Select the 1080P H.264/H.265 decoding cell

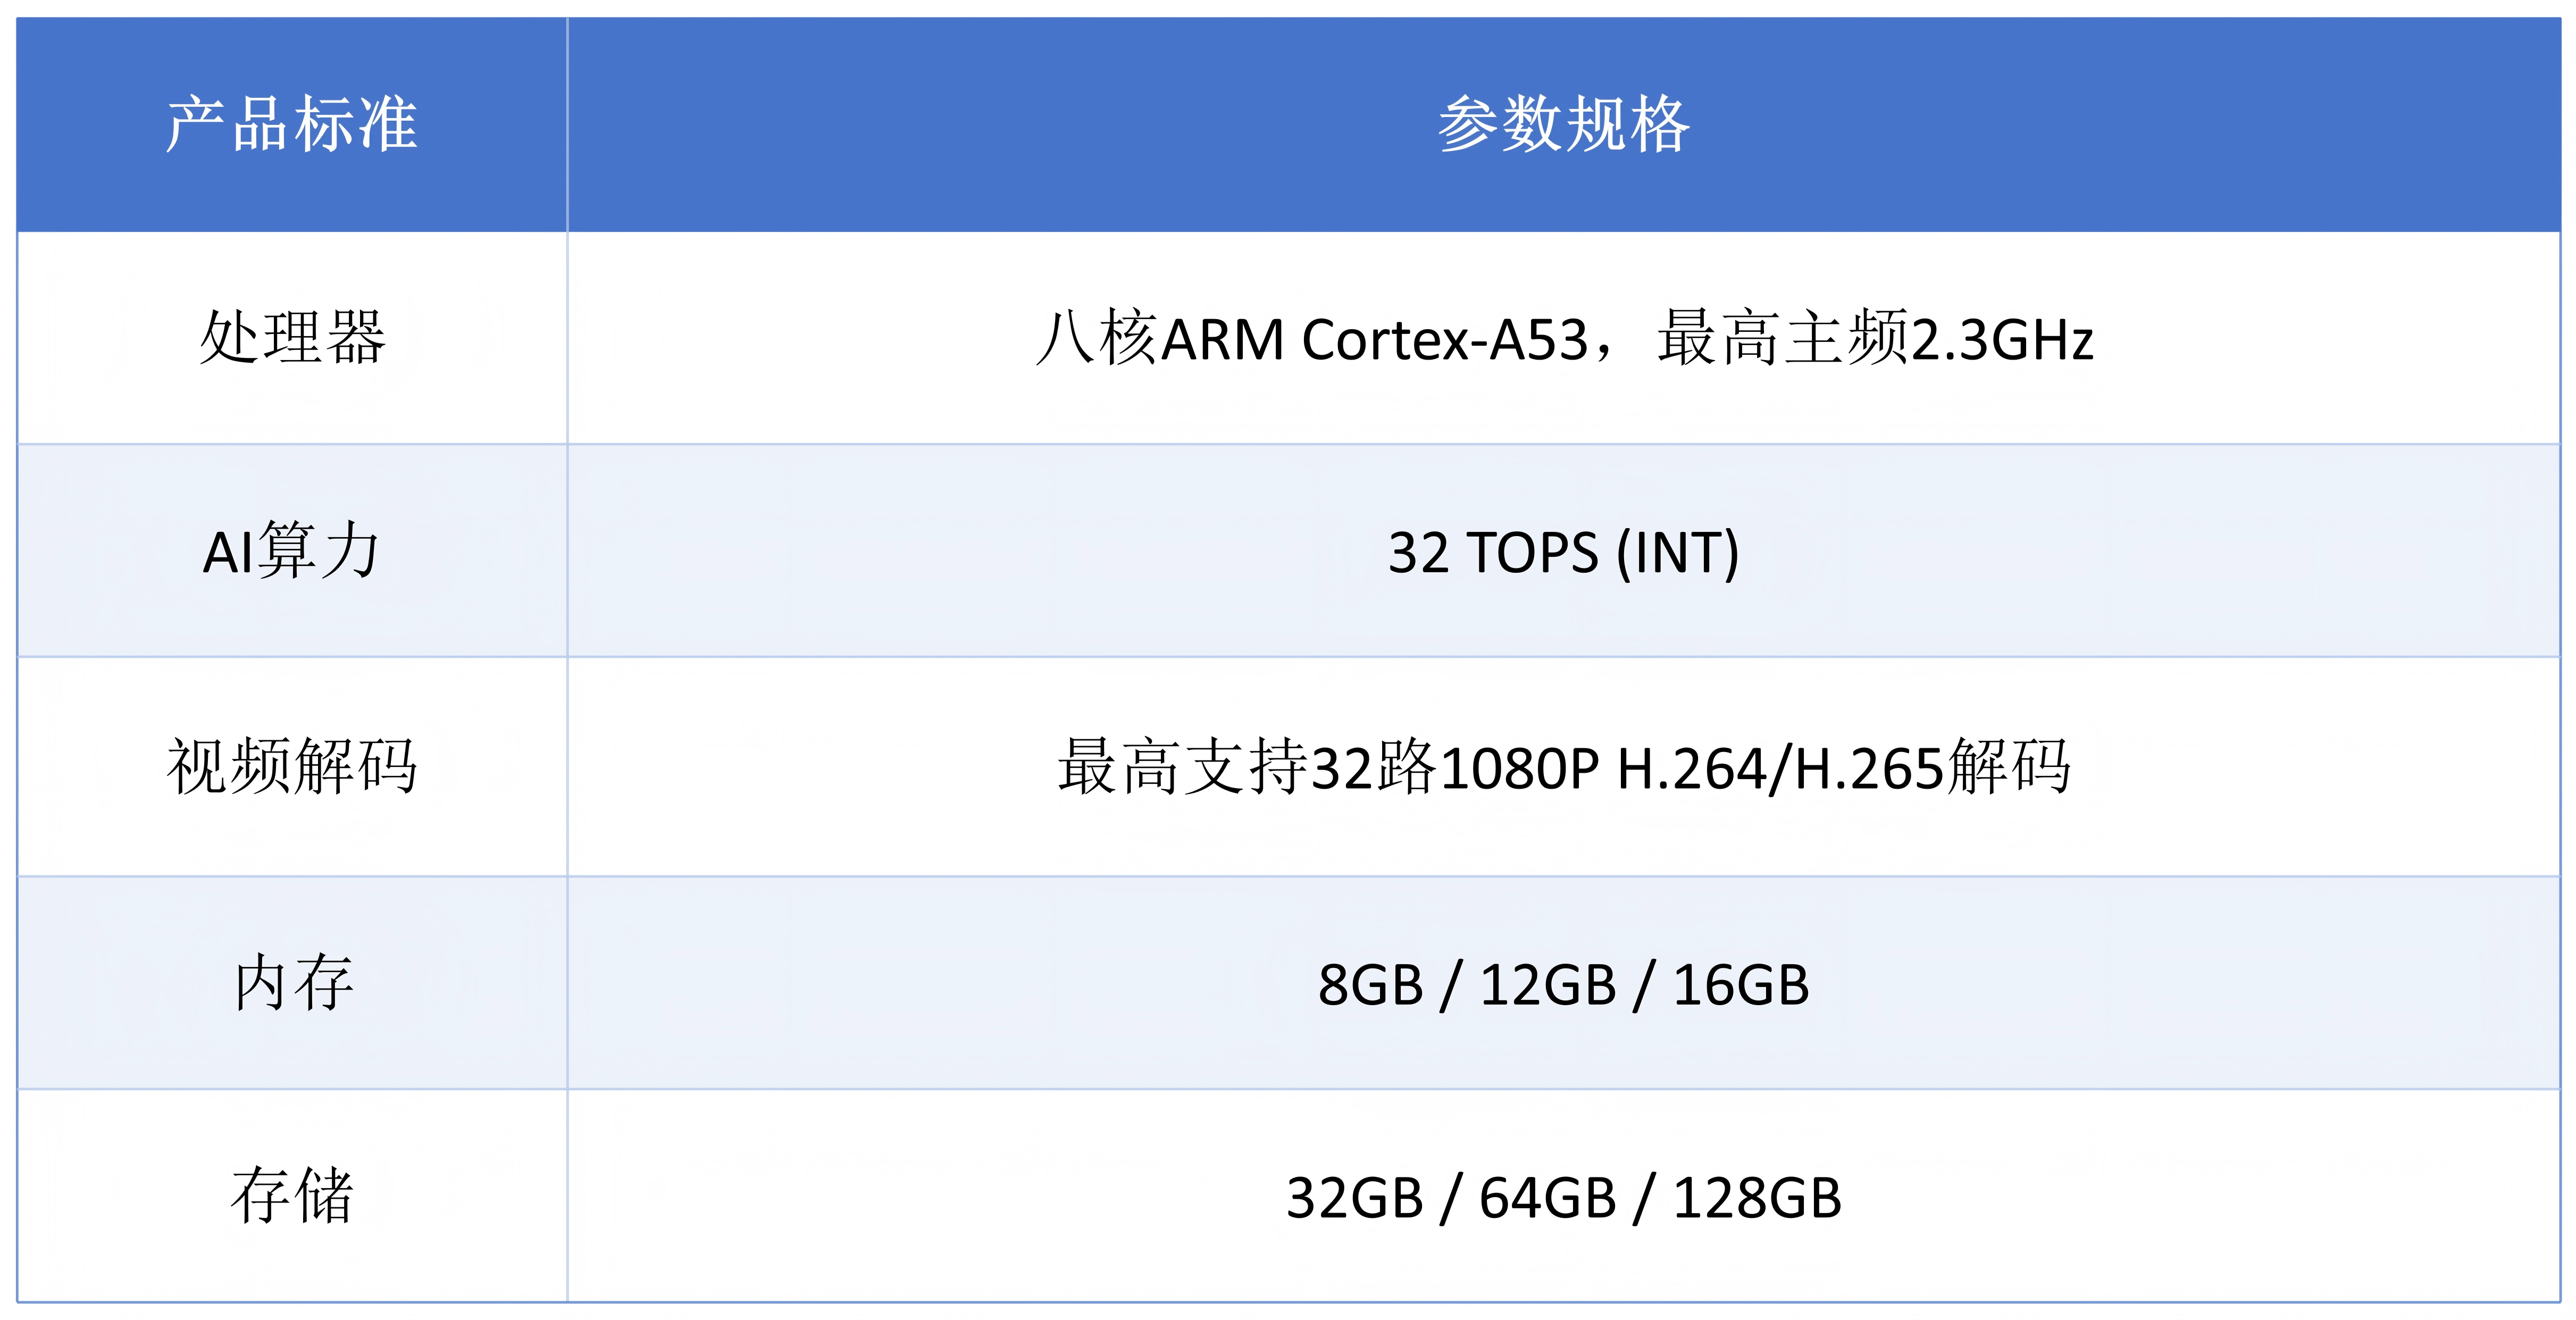(1563, 767)
